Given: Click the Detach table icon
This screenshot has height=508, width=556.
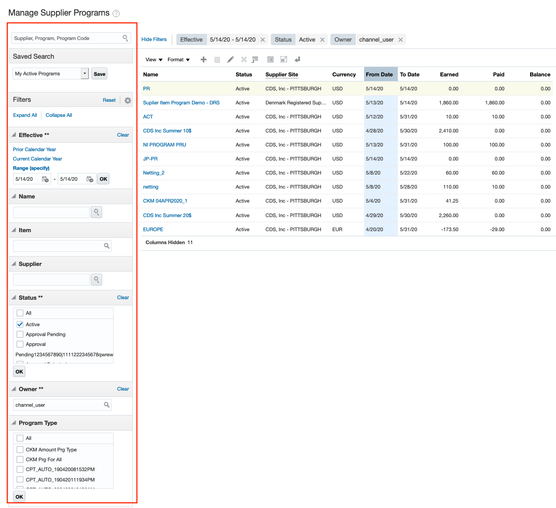Looking at the screenshot, I should click(284, 59).
